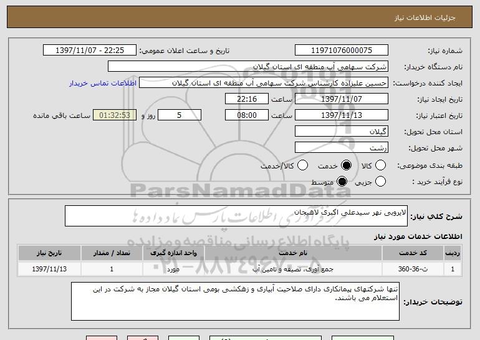480x340 pixels.
Task: Click the ردیف column header
Action: (453, 253)
